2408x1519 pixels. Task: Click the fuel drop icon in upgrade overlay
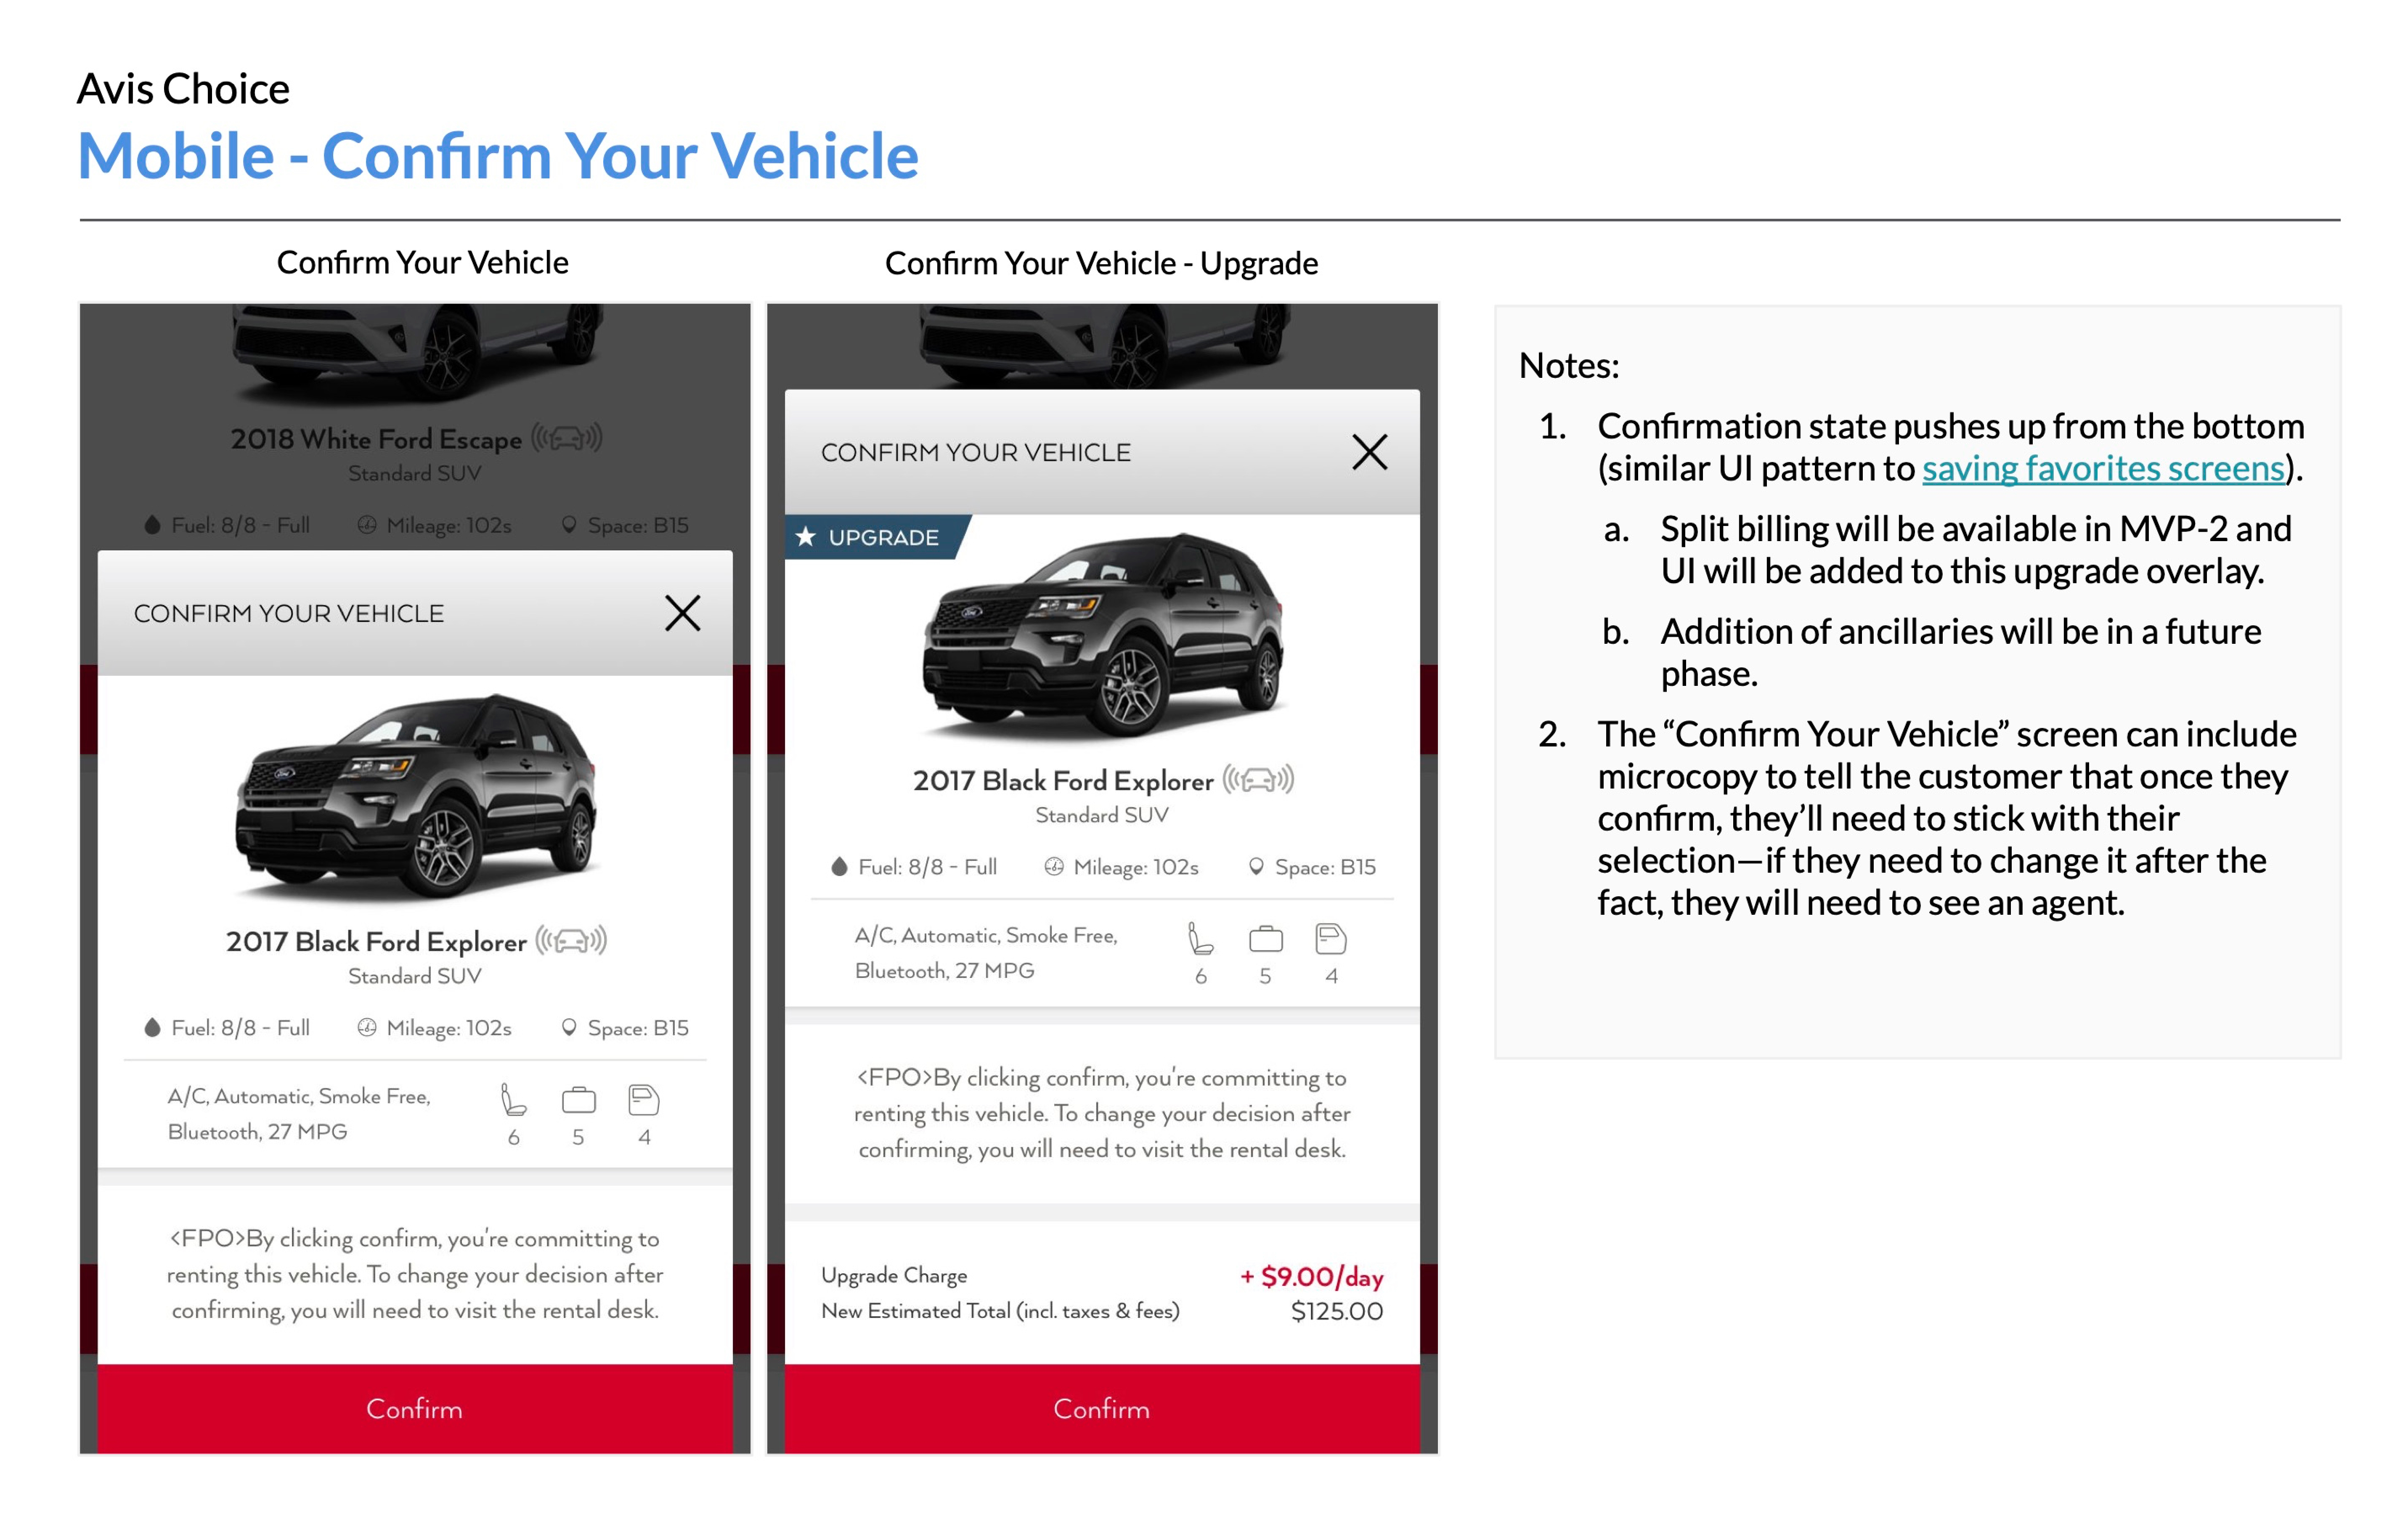[x=839, y=867]
